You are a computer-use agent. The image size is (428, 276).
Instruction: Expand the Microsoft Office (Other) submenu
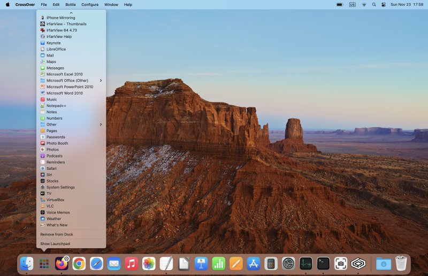100,81
